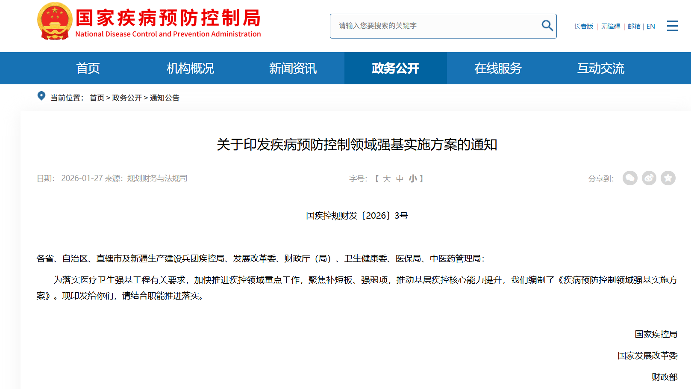Set font size to small (小)
This screenshot has width=691, height=389.
point(412,179)
